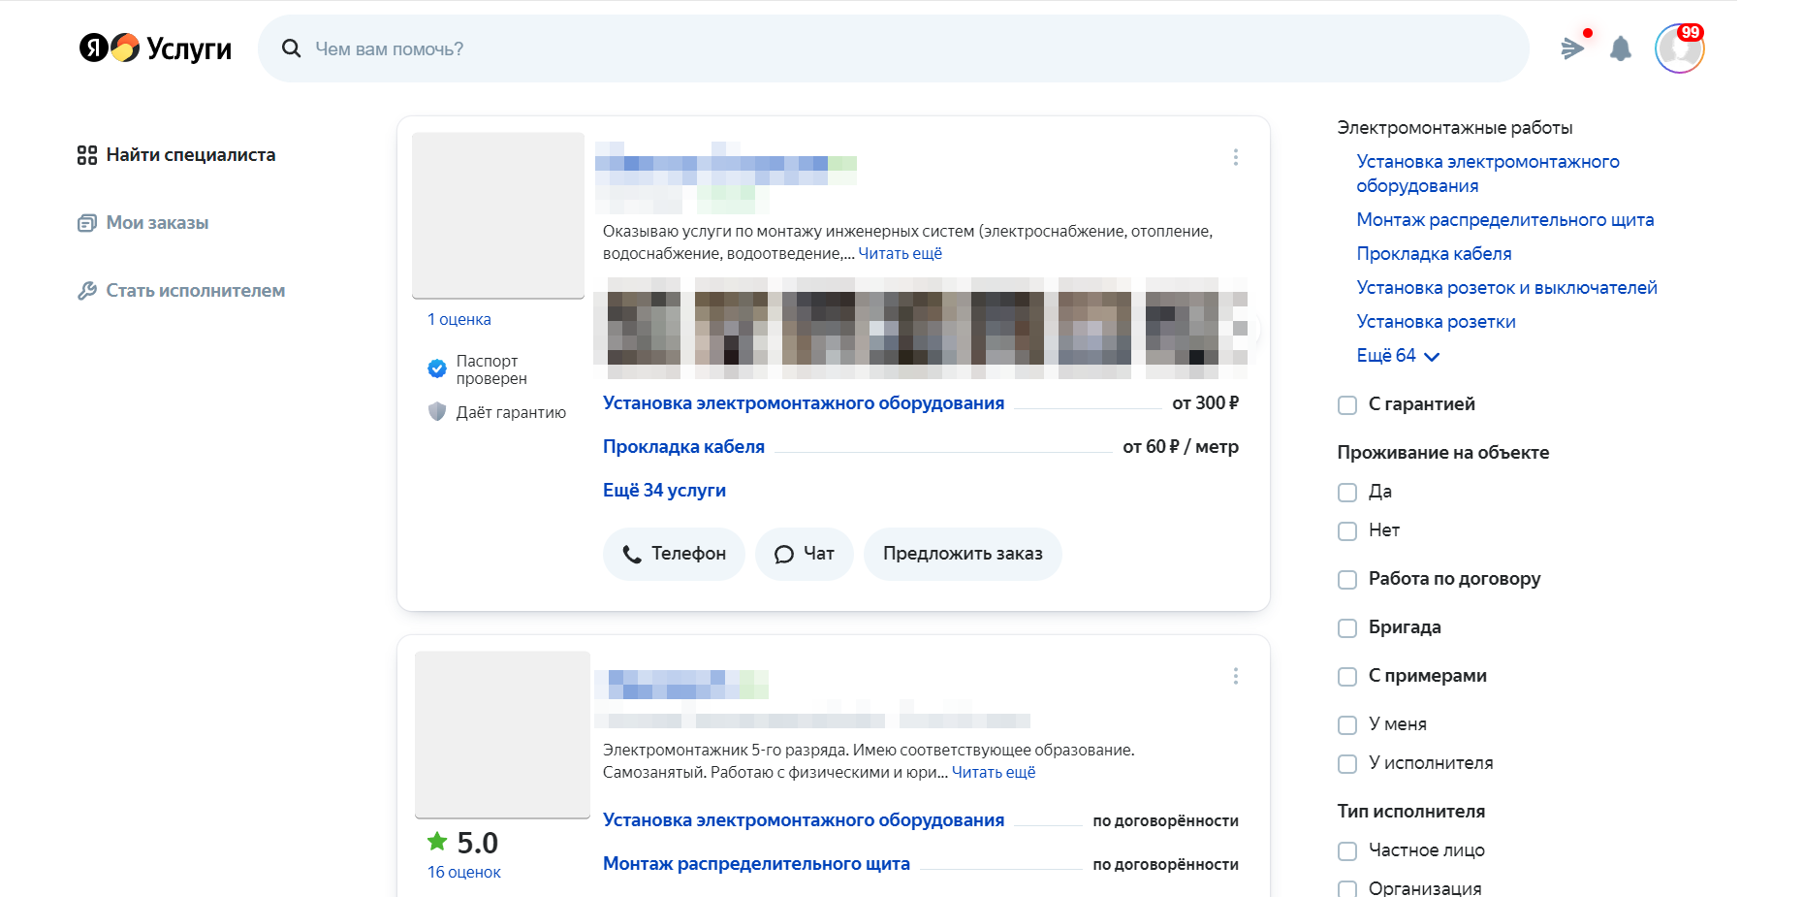This screenshot has height=897, width=1803.
Task: Select 'Найти специалиста' in the sidebar
Action: pyautogui.click(x=191, y=154)
